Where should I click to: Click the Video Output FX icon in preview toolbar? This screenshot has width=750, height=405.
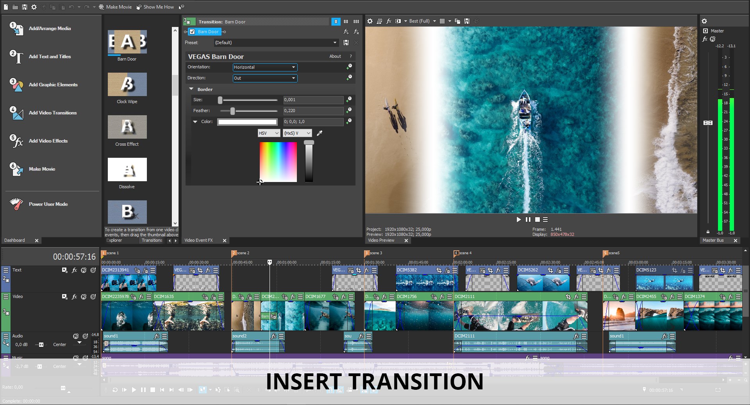point(389,21)
